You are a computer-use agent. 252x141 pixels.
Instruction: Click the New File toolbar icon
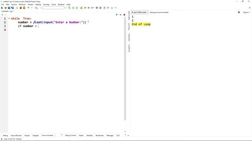2,8
